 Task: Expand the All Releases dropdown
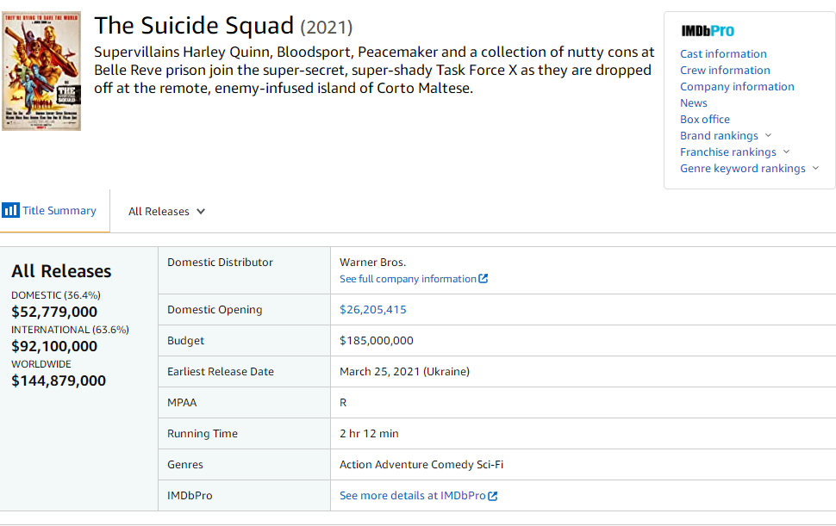166,212
